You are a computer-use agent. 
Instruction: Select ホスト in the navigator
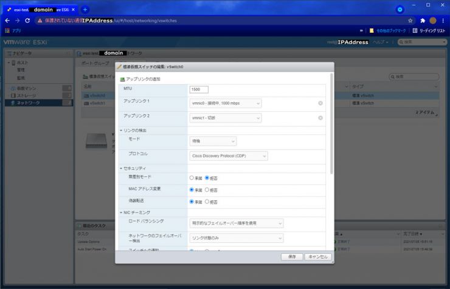(x=22, y=63)
